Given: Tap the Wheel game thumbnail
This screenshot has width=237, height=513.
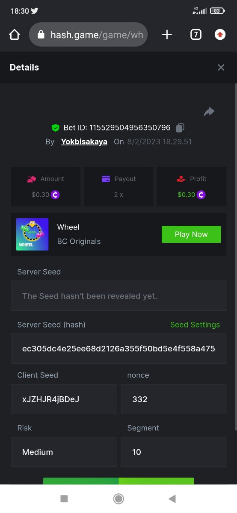Looking at the screenshot, I should point(32,234).
